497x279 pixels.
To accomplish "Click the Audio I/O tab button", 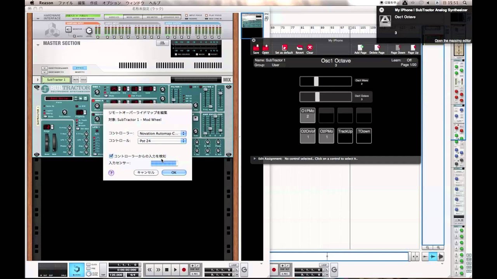I will [x=114, y=17].
